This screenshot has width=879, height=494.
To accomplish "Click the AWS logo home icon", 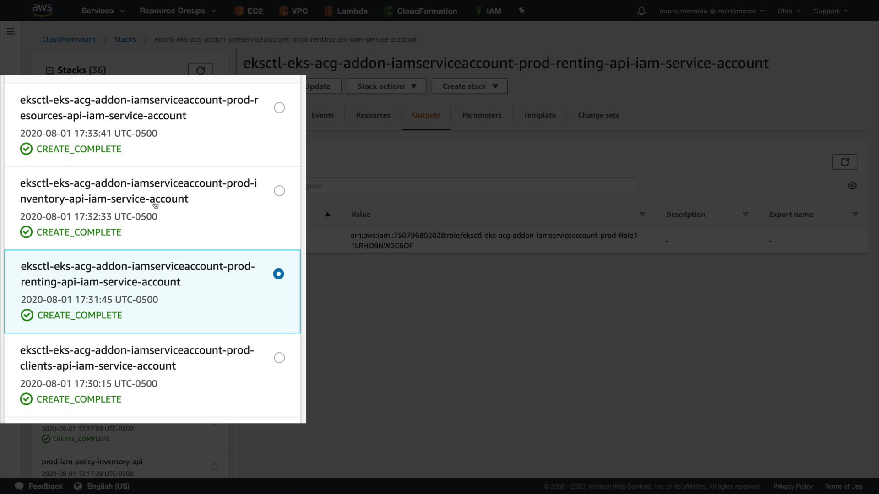I will click(x=42, y=10).
